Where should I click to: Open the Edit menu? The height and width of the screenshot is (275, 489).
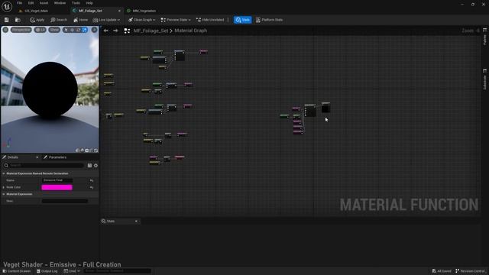click(31, 3)
